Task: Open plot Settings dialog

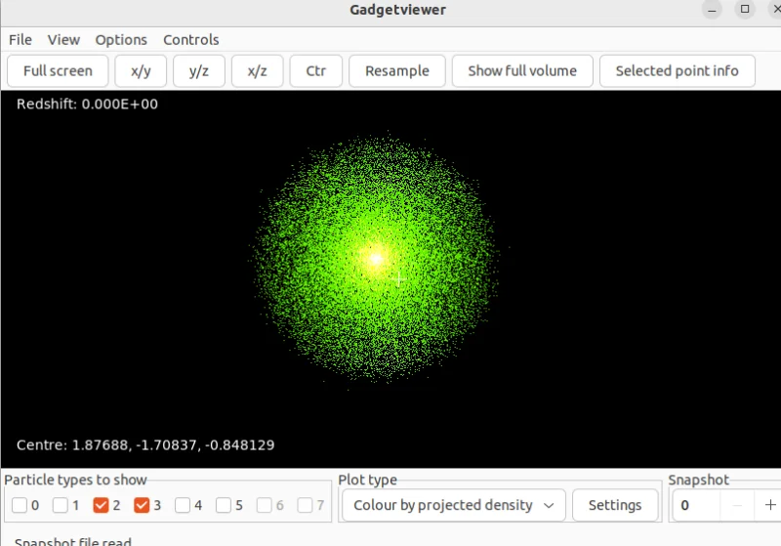Action: (614, 505)
